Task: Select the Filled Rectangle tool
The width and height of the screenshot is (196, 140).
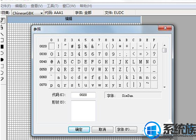Action: tap(2, 47)
